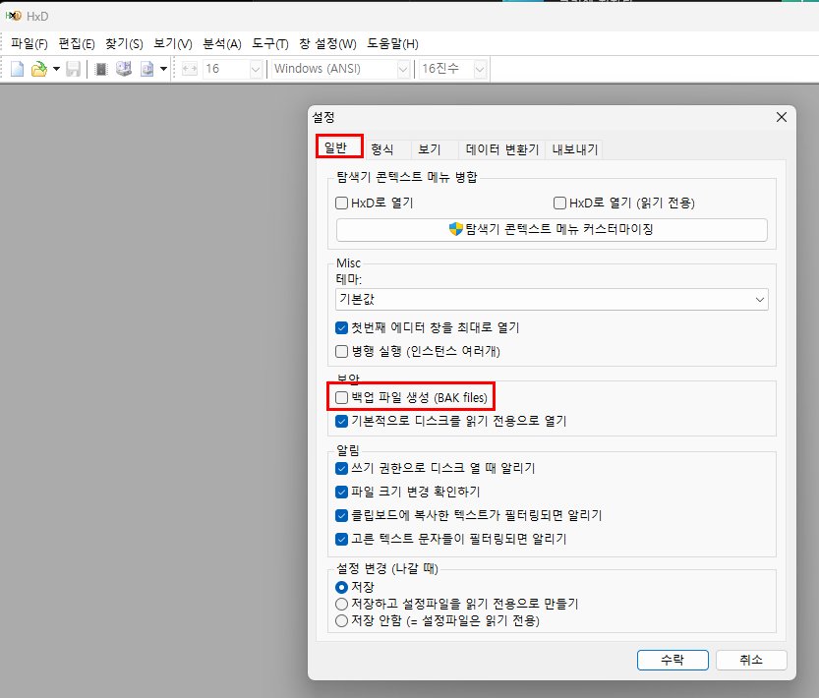Select 저장 안함 radio option
The height and width of the screenshot is (698, 819).
(341, 620)
